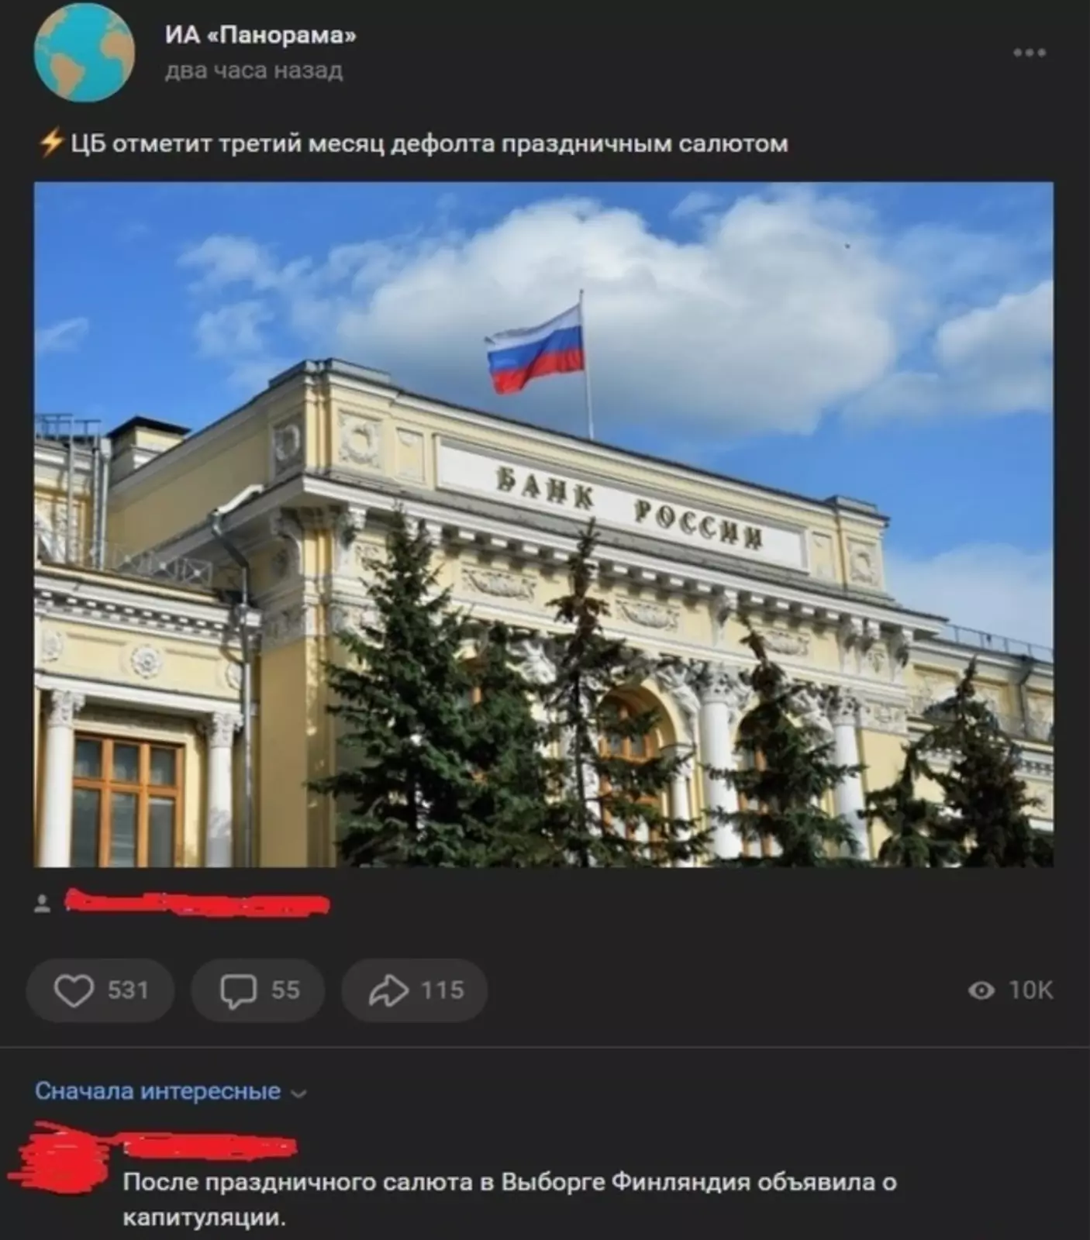The width and height of the screenshot is (1090, 1240).
Task: Open ИА «Панорама» community page link
Action: [260, 35]
